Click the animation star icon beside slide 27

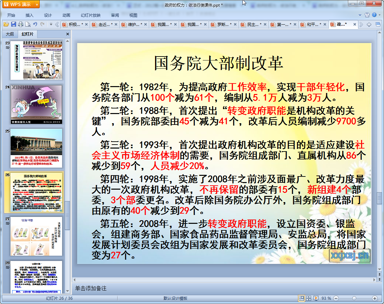[x=7, y=223]
